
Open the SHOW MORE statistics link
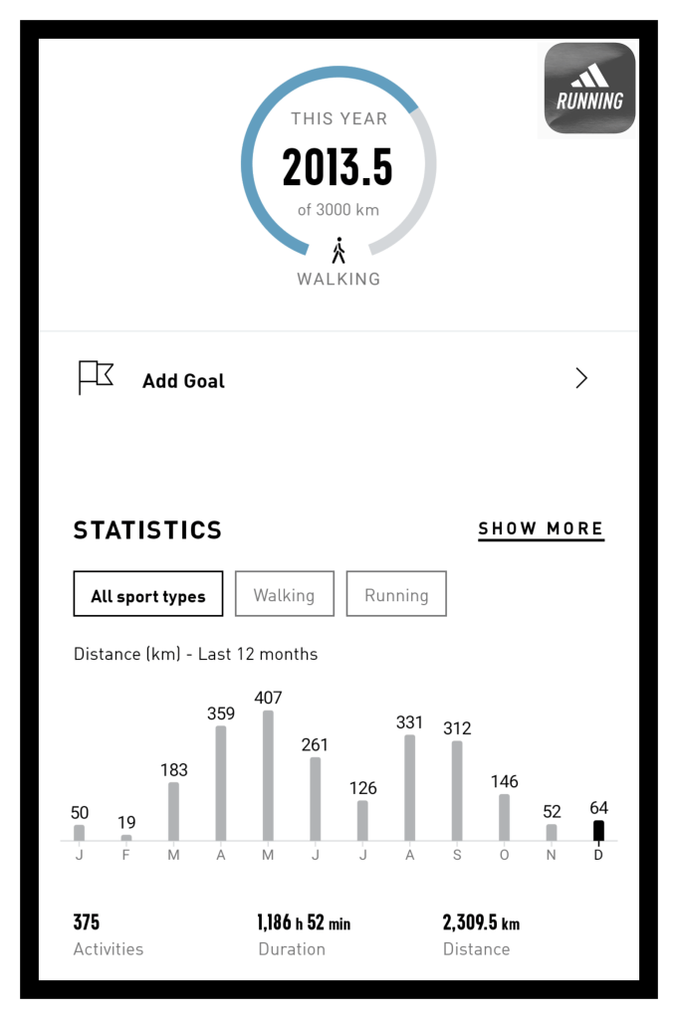(x=541, y=529)
